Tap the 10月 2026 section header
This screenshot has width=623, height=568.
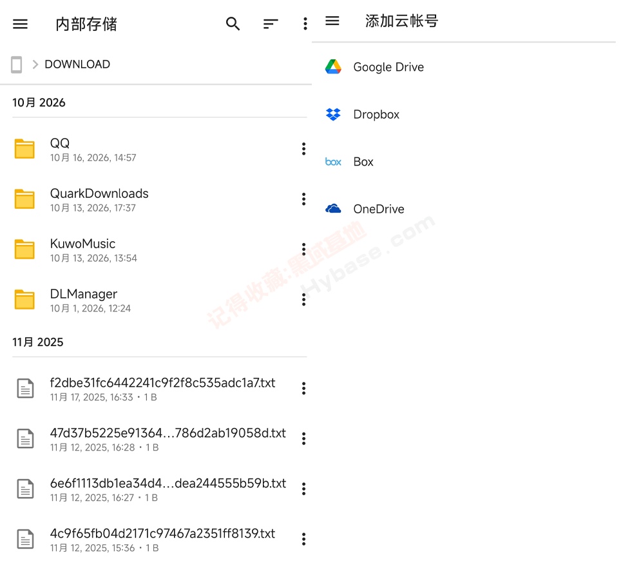coord(39,103)
